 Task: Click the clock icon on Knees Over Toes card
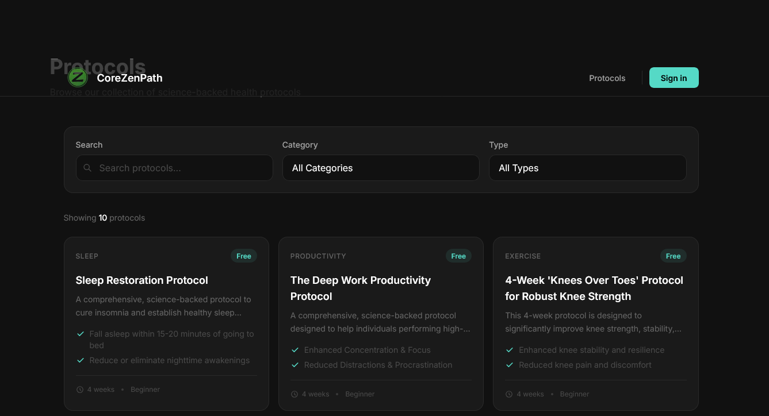[509, 394]
